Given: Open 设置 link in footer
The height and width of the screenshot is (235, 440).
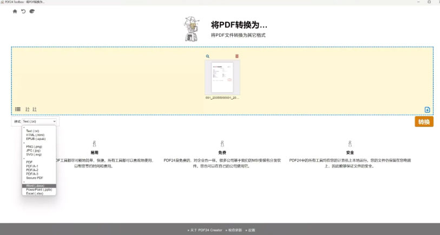Looking at the screenshot, I should click(252, 230).
